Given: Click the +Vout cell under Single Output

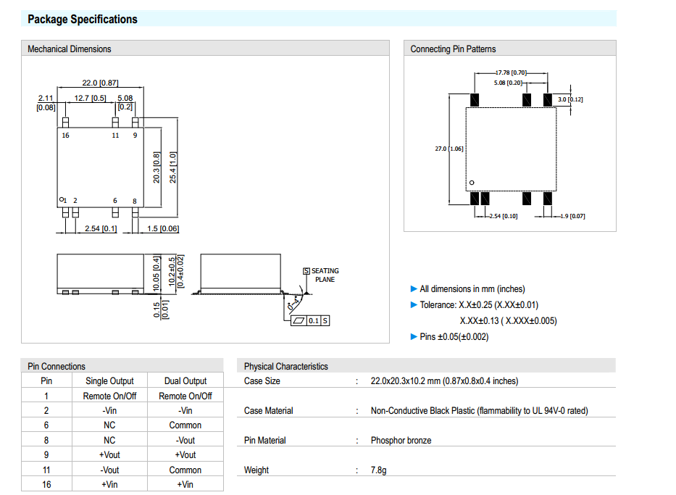Looking at the screenshot, I should 109,455.
